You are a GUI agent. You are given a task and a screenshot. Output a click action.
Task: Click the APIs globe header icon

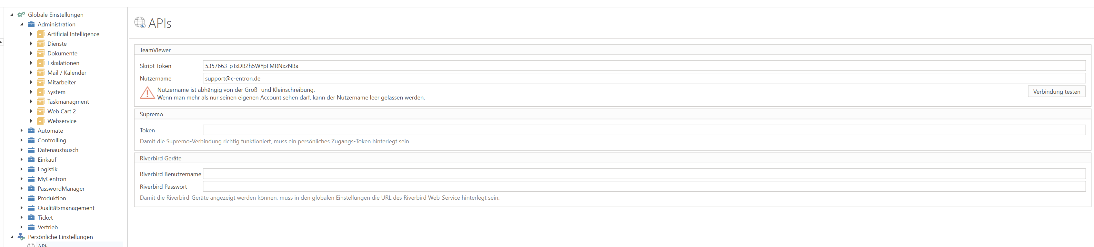140,23
